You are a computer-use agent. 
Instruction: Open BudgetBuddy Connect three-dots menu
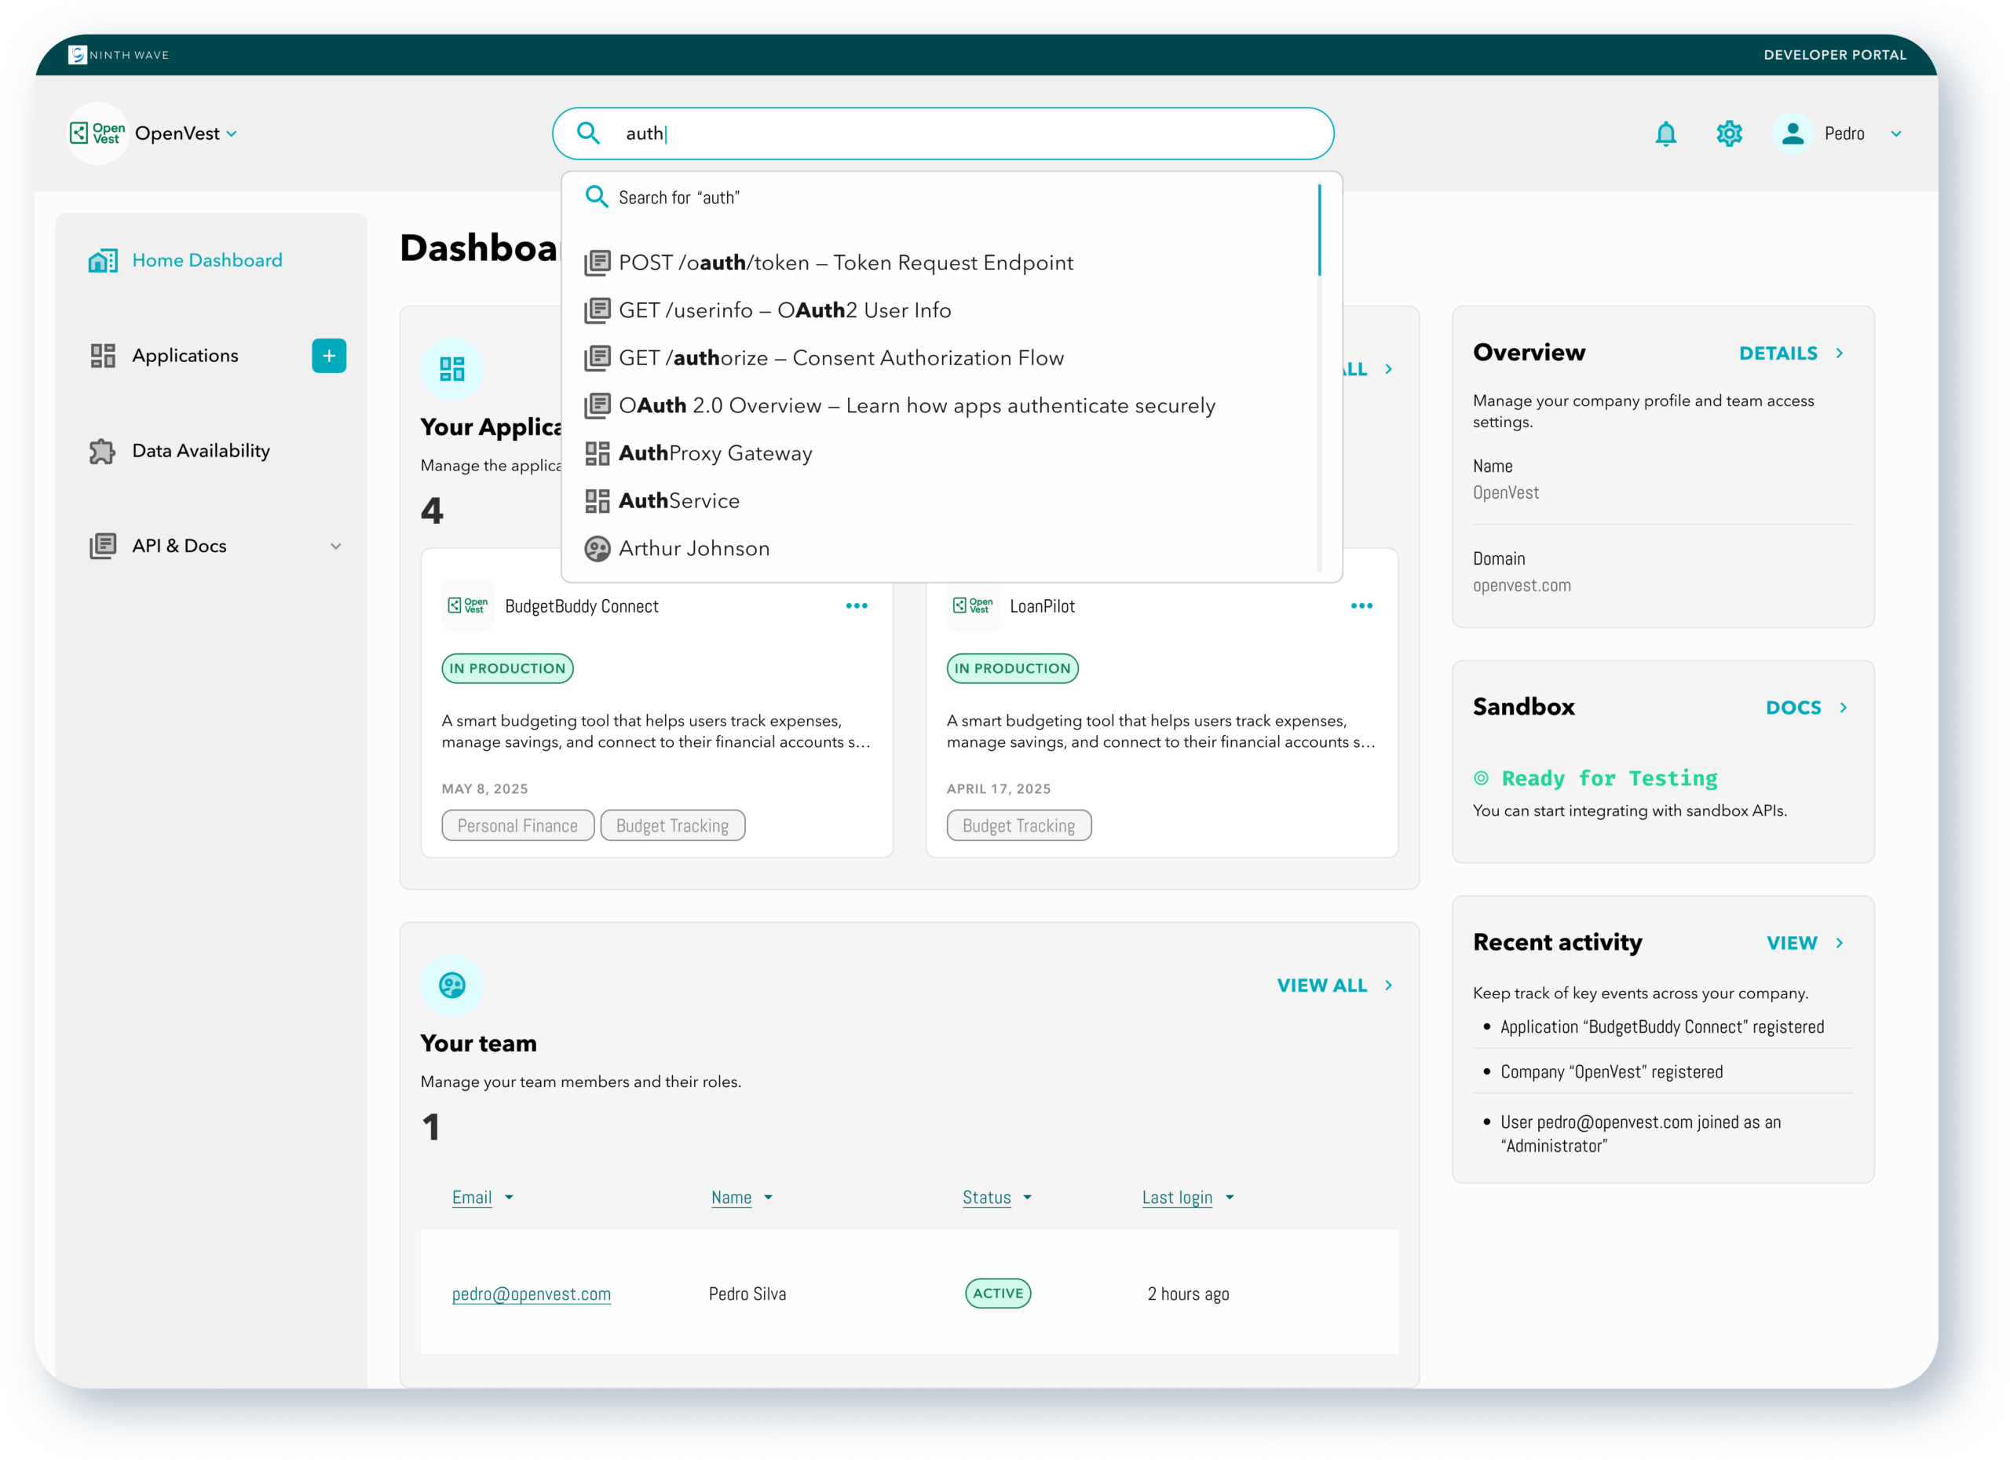pos(856,606)
